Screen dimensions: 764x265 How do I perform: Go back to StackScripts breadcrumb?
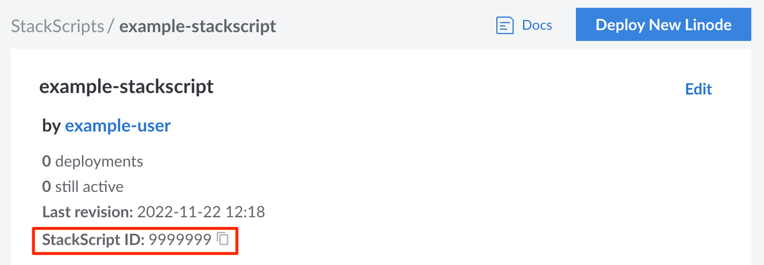click(58, 26)
